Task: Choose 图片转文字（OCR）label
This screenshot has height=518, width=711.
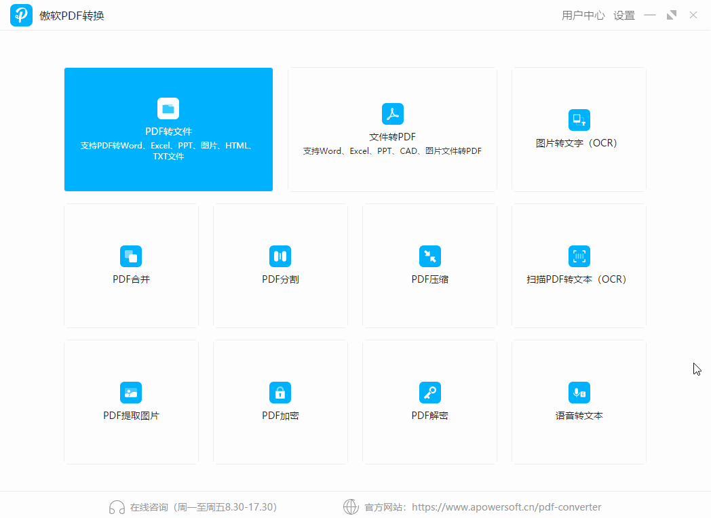Action: [x=576, y=143]
